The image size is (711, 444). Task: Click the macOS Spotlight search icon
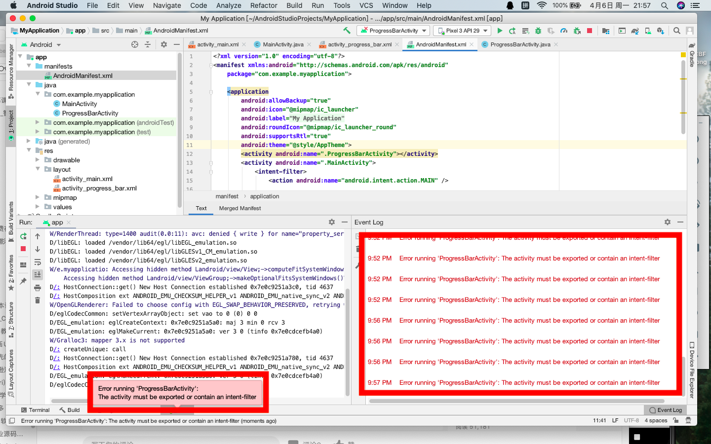pyautogui.click(x=665, y=5)
